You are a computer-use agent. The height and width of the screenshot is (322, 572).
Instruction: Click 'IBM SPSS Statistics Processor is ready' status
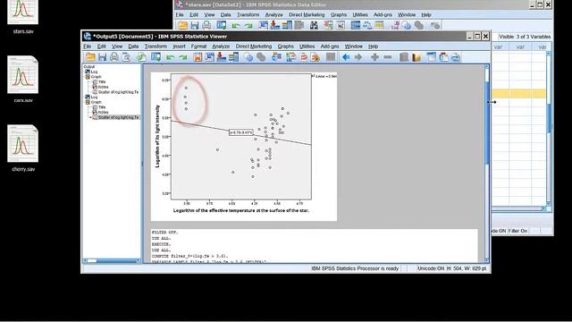(355, 268)
